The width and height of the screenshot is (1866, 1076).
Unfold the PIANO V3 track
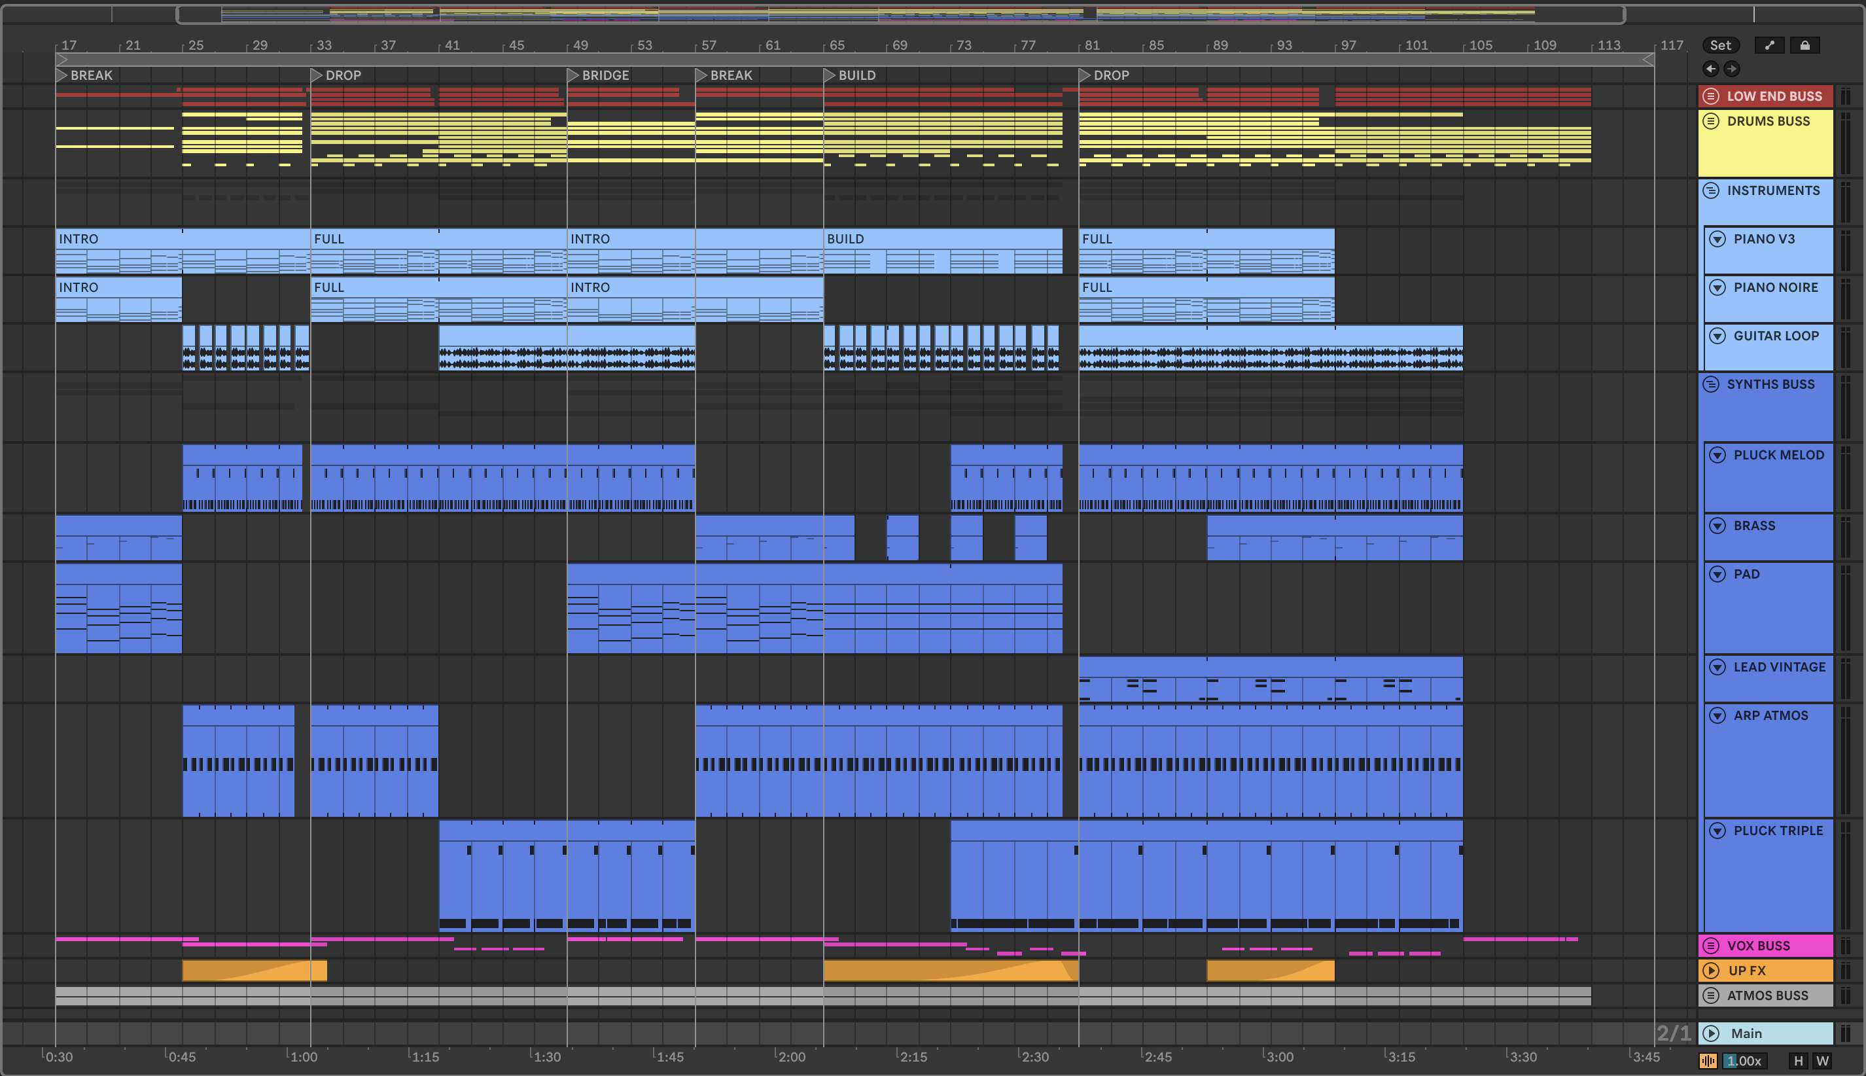[1717, 239]
